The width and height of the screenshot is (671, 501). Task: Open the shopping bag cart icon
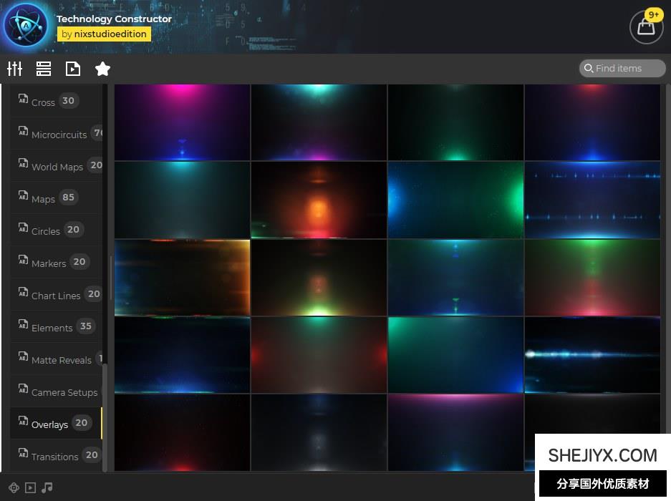point(646,27)
